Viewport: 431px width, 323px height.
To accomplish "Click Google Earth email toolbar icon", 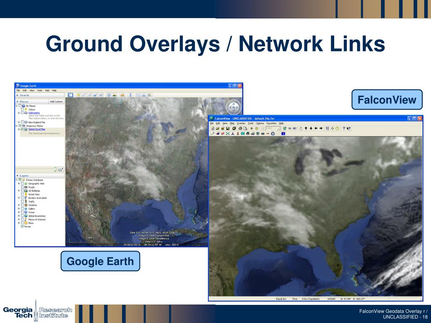I will (x=138, y=95).
